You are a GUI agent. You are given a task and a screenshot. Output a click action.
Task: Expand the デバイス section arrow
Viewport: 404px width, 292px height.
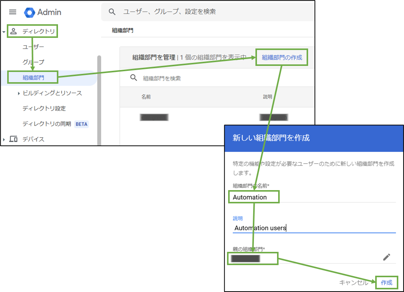pos(4,139)
